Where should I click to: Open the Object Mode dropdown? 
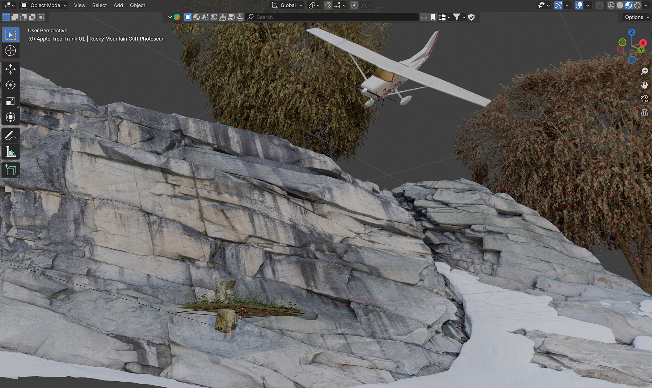[44, 5]
